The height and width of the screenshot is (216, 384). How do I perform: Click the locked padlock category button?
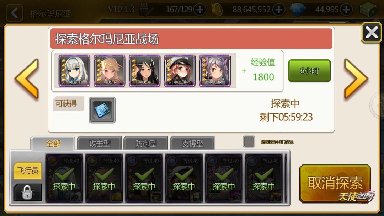(27, 192)
